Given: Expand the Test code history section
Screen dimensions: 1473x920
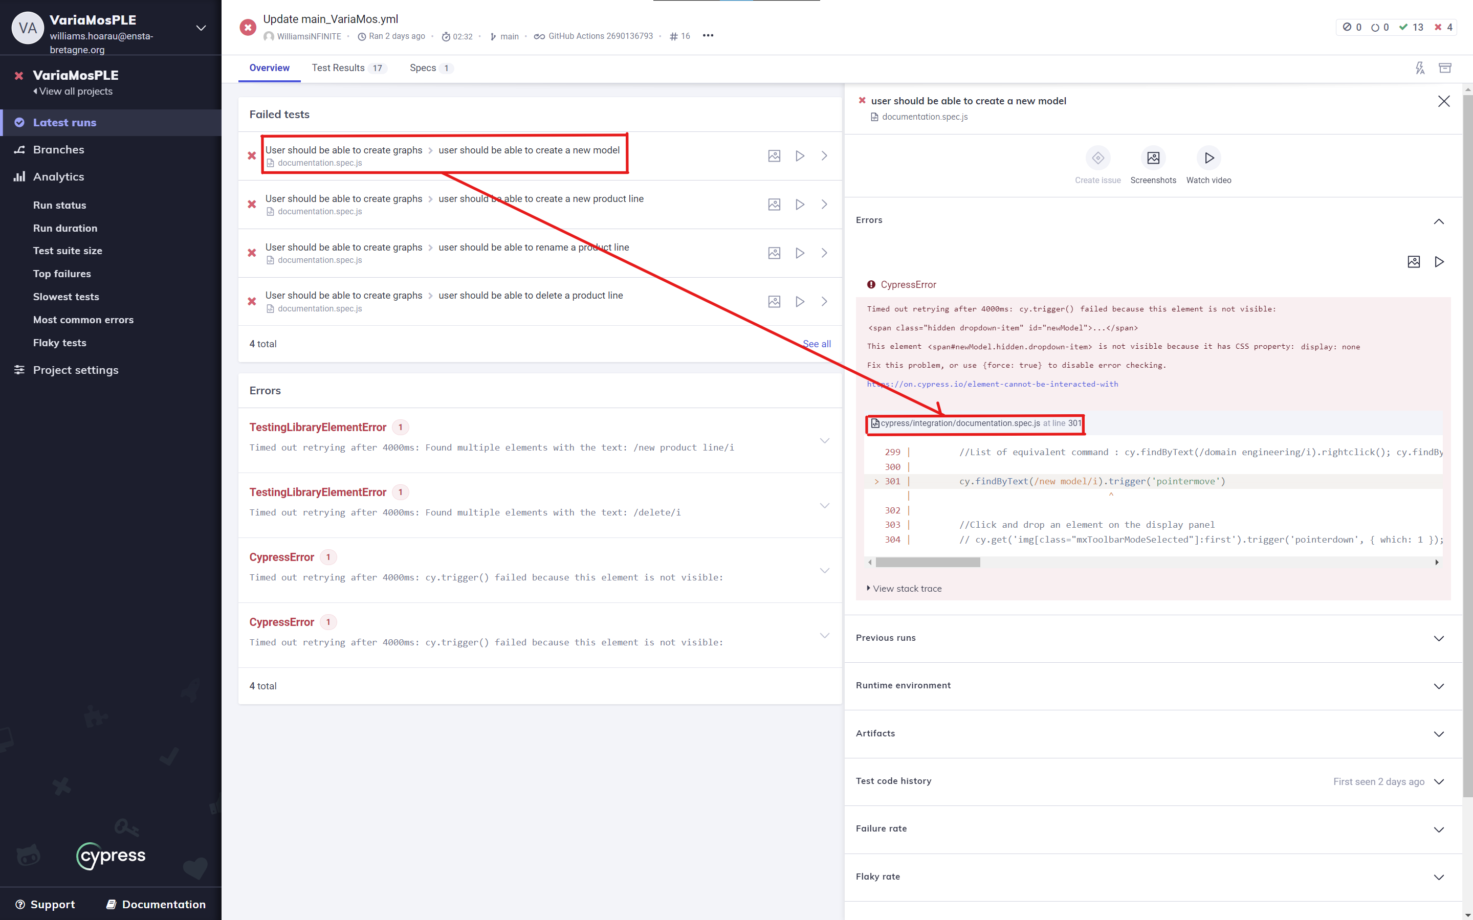Looking at the screenshot, I should [1438, 782].
